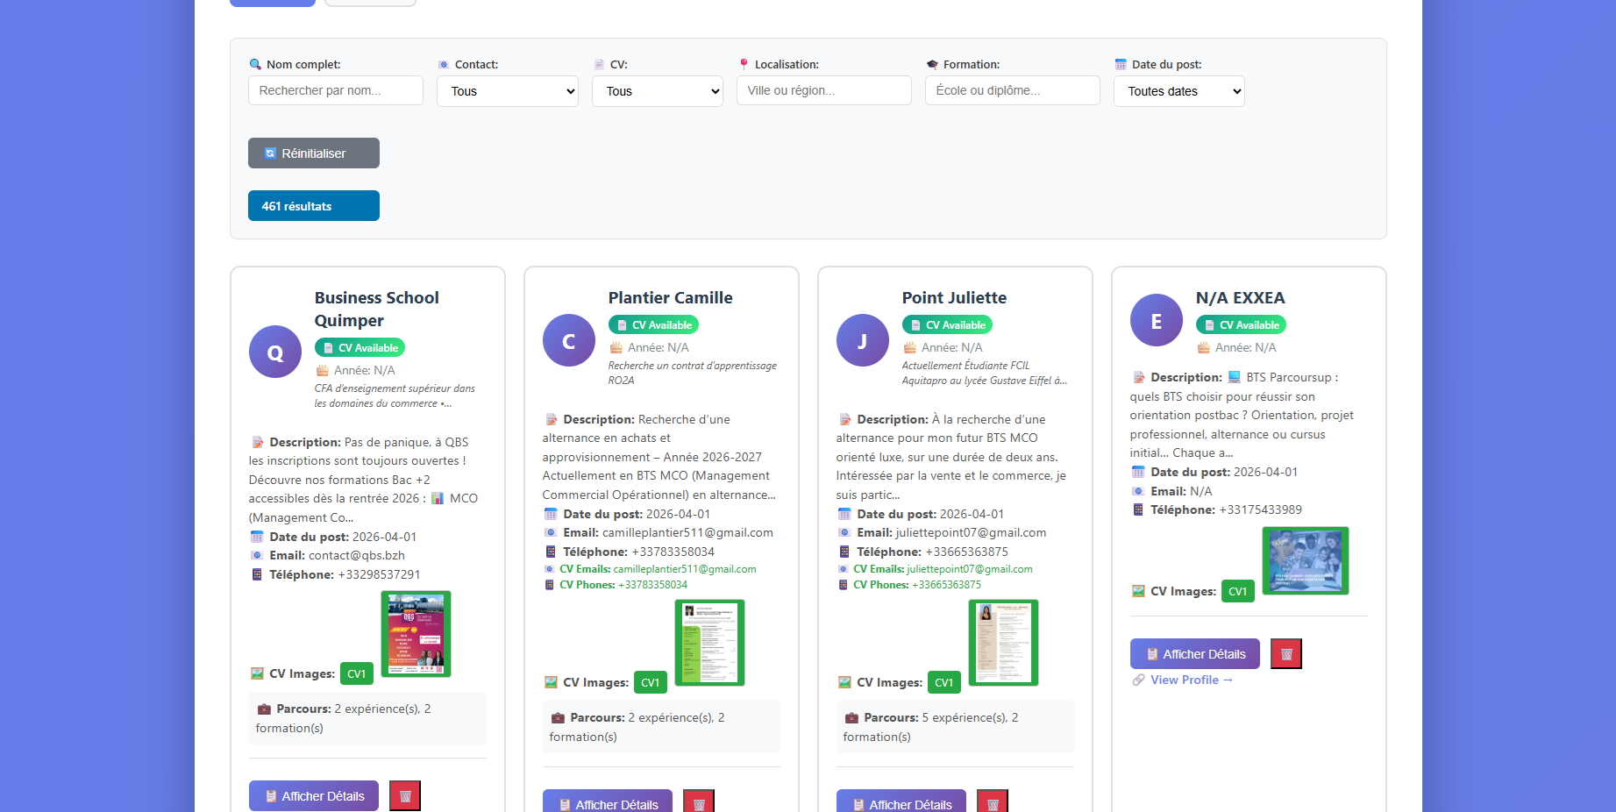Image resolution: width=1616 pixels, height=812 pixels.
Task: Show details for Business School Quimper
Action: [x=314, y=796]
